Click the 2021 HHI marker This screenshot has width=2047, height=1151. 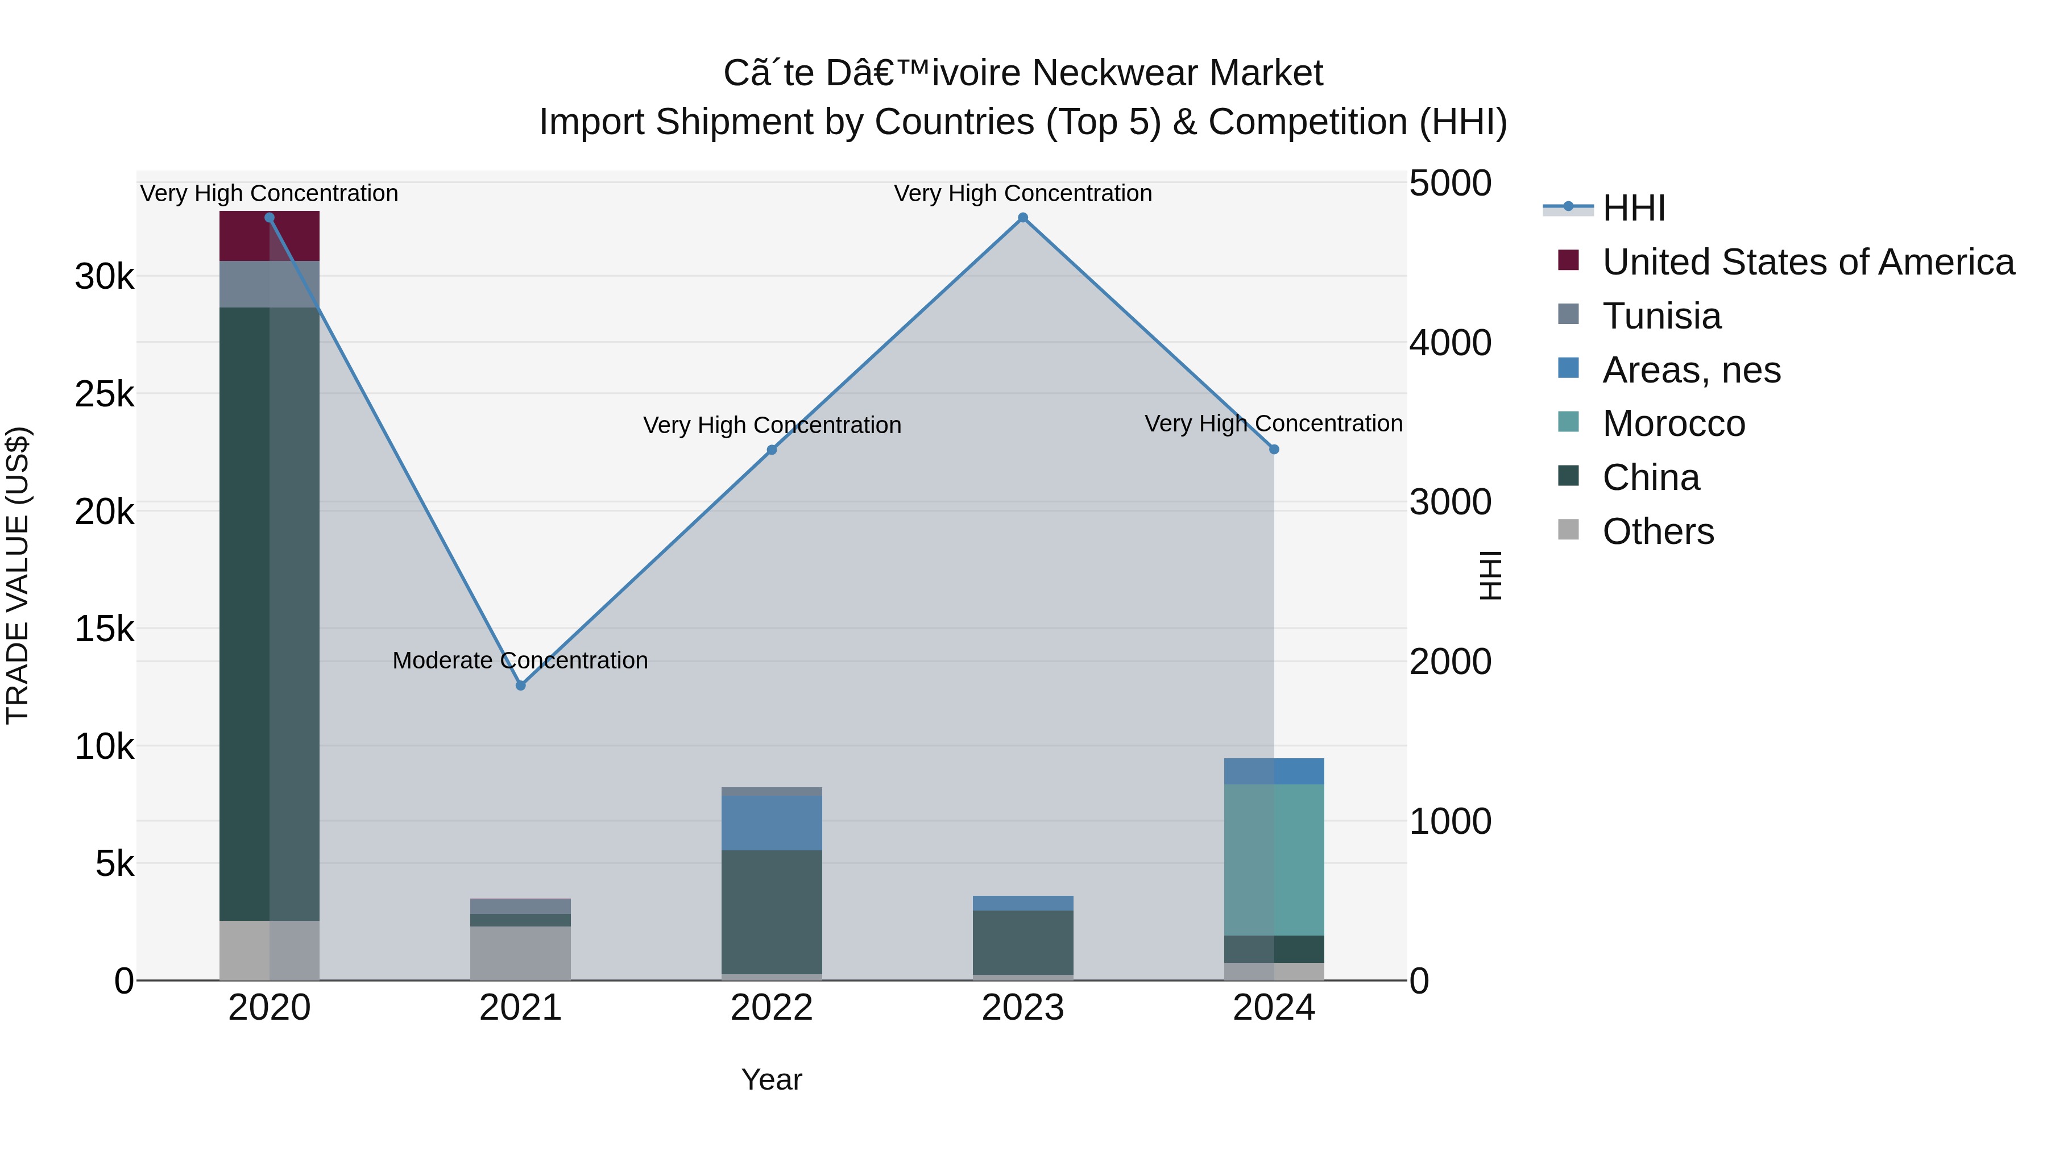click(520, 685)
